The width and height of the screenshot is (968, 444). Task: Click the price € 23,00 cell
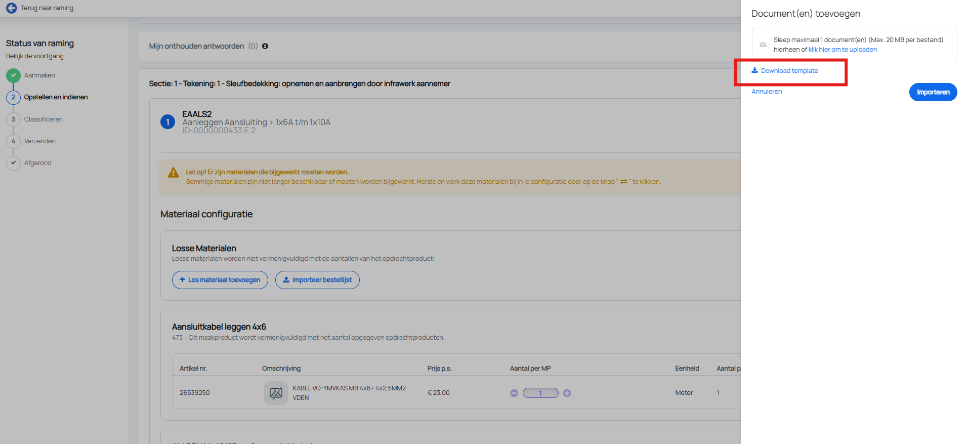point(439,393)
